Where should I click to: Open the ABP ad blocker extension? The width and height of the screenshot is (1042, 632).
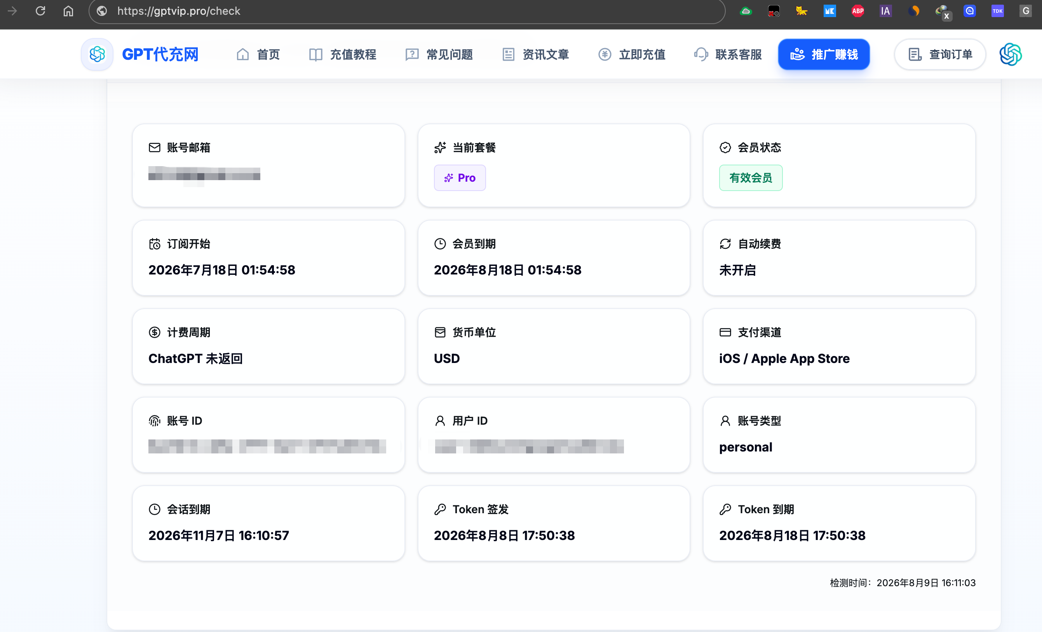857,11
